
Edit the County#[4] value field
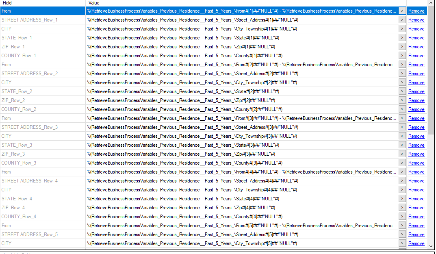pyautogui.click(x=242, y=217)
